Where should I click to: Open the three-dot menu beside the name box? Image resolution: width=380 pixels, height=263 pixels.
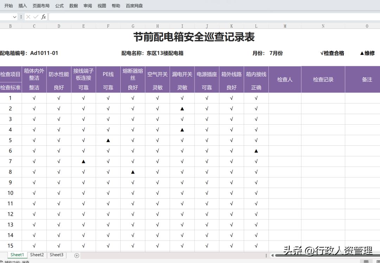pyautogui.click(x=21, y=17)
